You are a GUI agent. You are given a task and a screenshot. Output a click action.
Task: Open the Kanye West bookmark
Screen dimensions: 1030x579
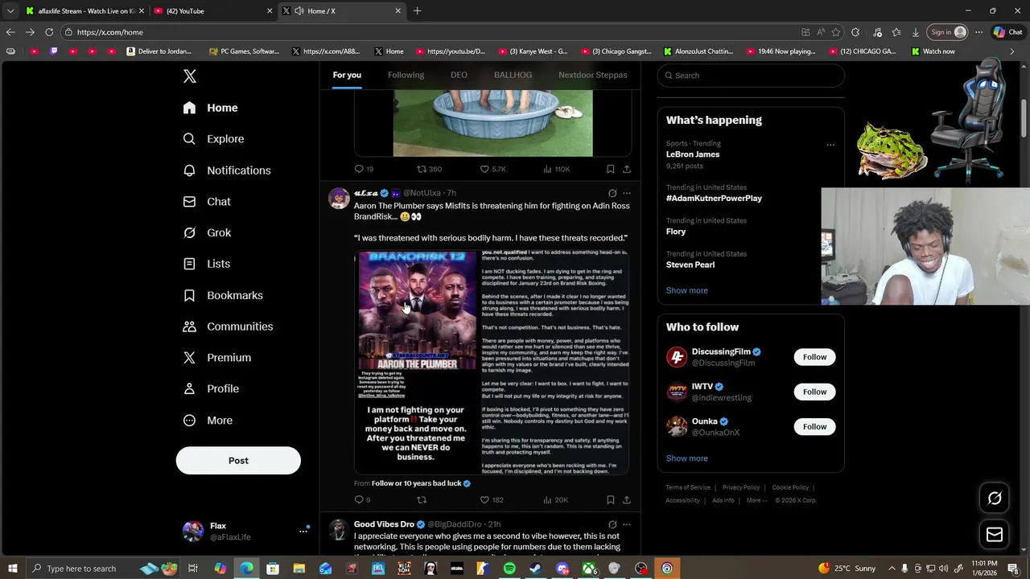(533, 51)
